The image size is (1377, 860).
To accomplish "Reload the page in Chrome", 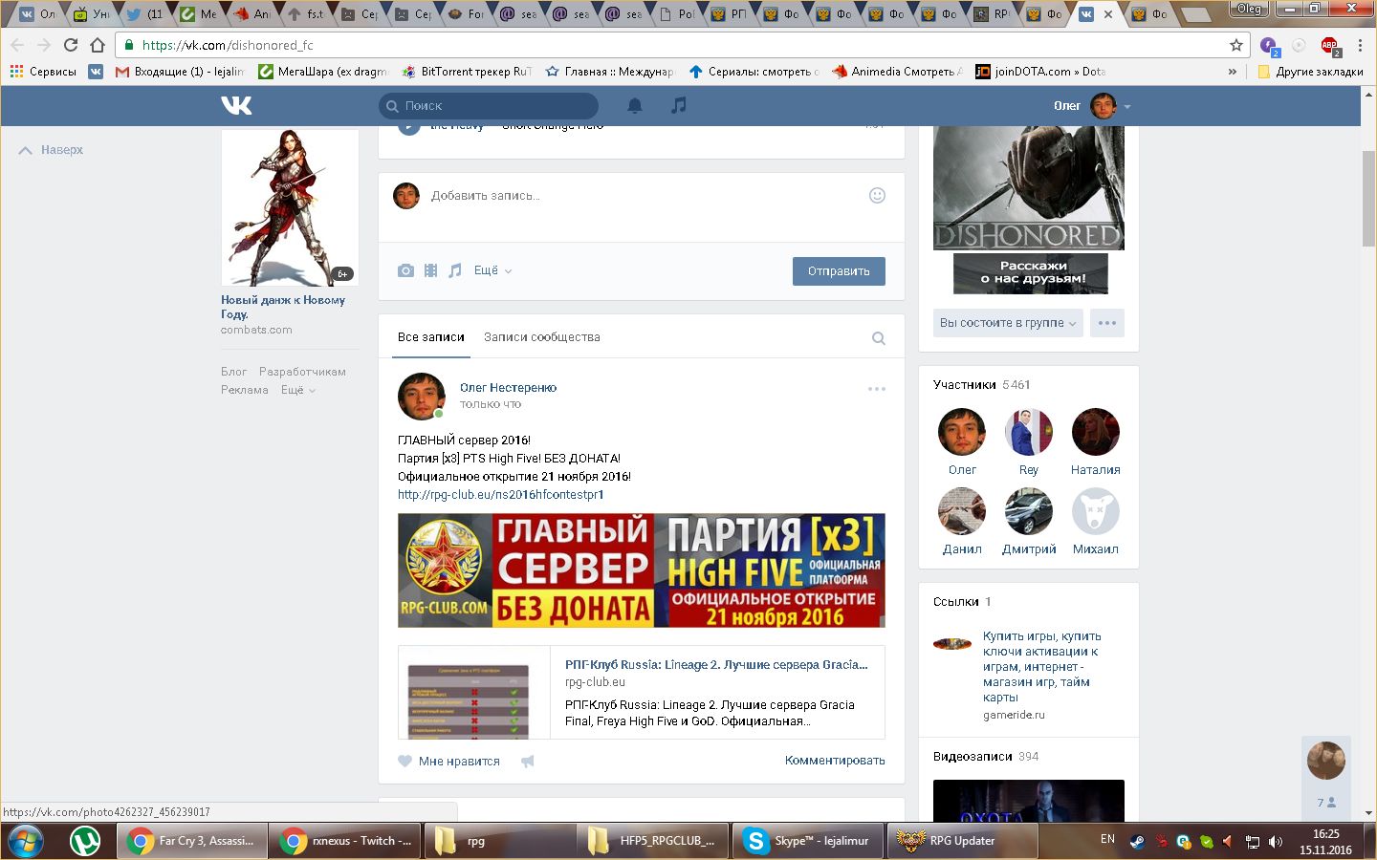I will click(71, 45).
